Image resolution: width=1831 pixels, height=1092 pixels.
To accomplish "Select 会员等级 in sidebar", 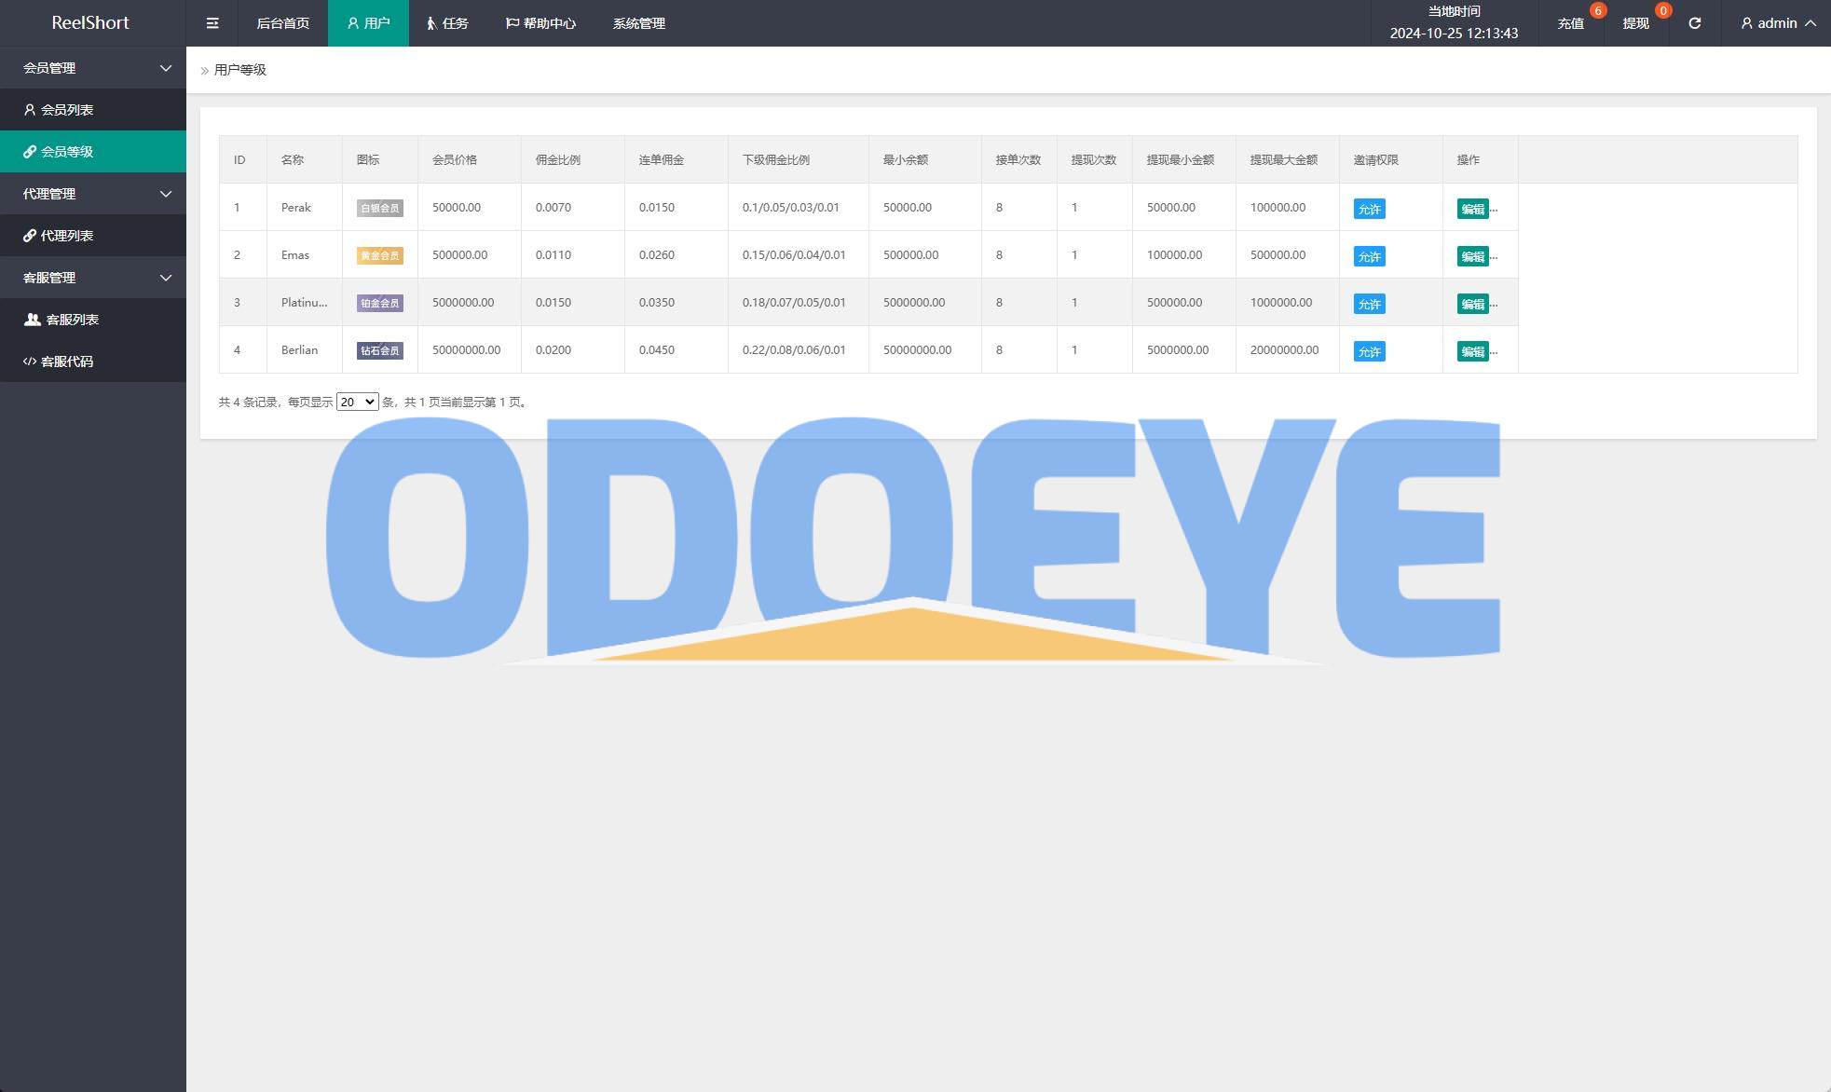I will click(x=93, y=152).
